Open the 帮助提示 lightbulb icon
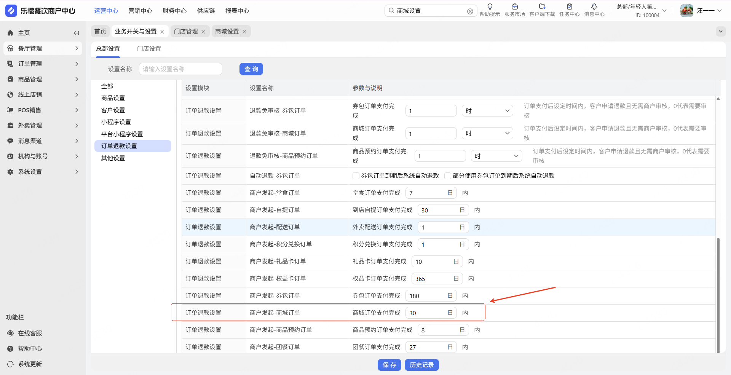The height and width of the screenshot is (375, 731). click(x=490, y=7)
